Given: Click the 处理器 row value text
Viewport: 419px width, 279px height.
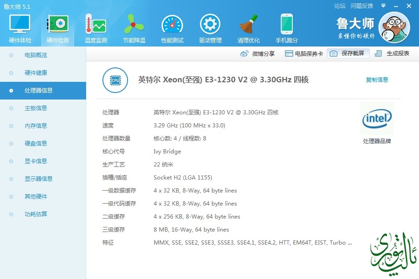Looking at the screenshot, I should (216, 113).
